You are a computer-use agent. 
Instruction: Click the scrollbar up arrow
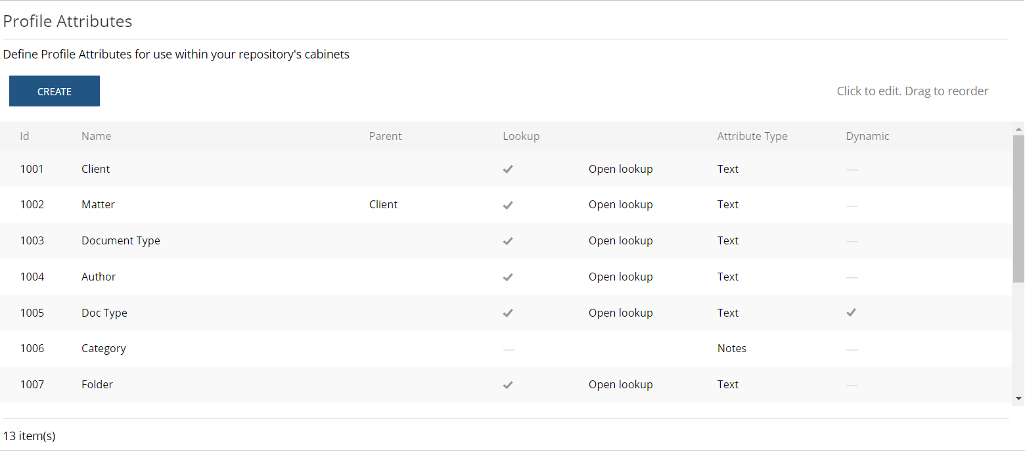click(x=1018, y=129)
